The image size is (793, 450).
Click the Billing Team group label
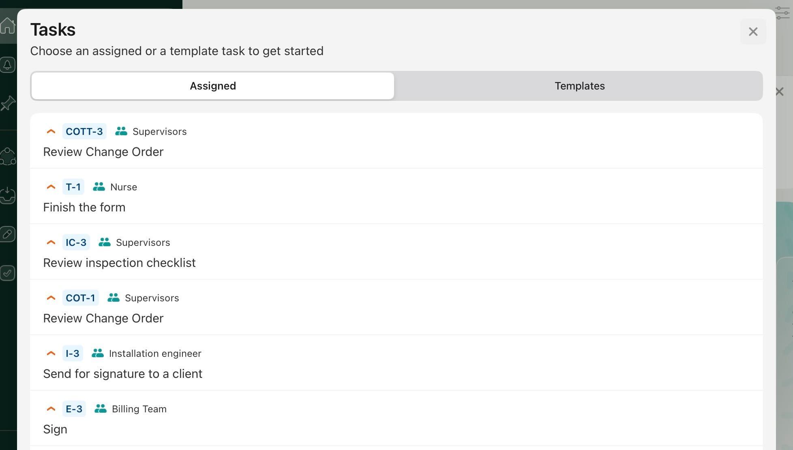click(x=139, y=409)
